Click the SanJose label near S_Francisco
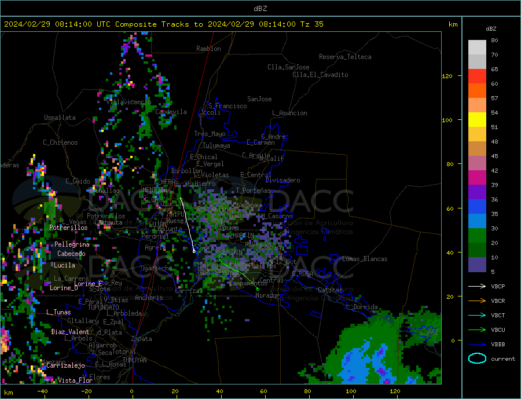Image resolution: width=521 pixels, height=399 pixels. click(259, 99)
